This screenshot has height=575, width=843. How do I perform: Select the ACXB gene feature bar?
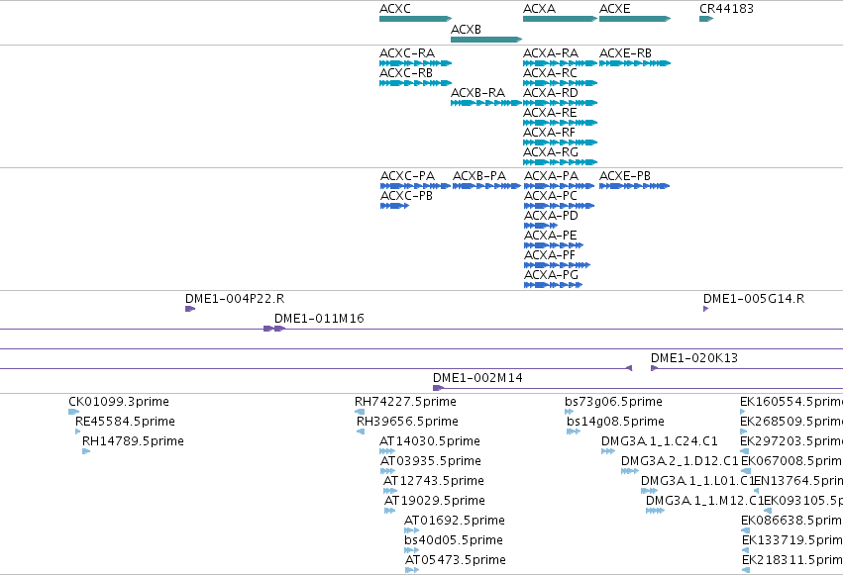tap(486, 40)
